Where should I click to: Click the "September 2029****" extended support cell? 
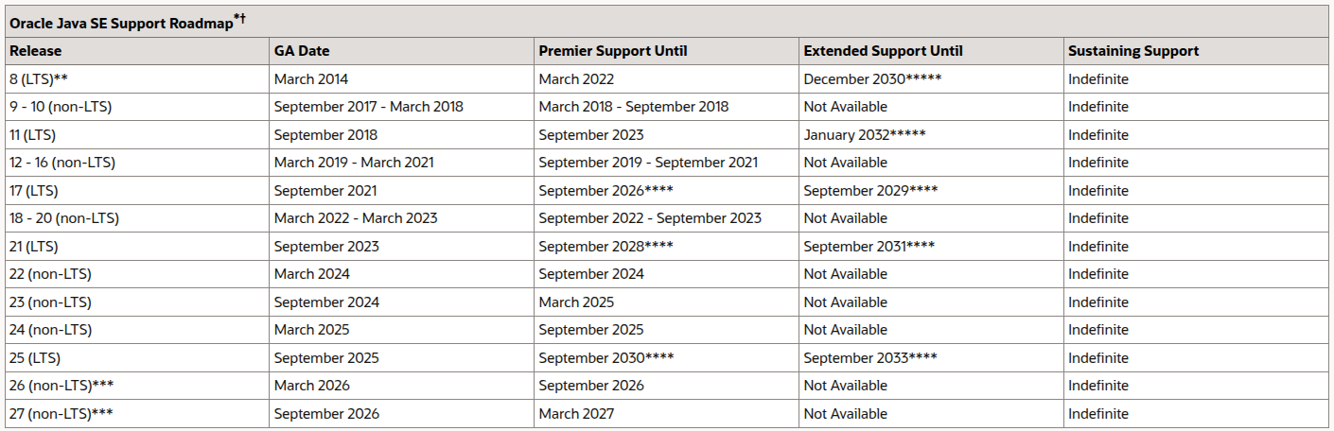tap(870, 191)
